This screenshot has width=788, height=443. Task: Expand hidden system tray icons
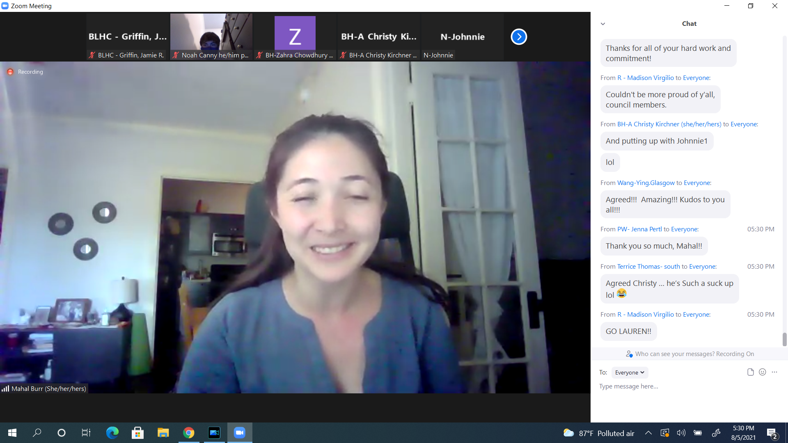coord(648,433)
